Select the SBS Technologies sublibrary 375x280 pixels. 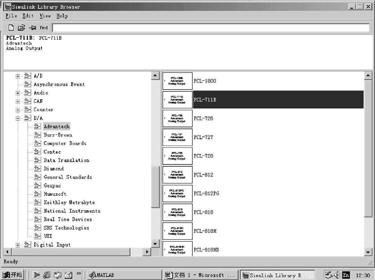66,228
